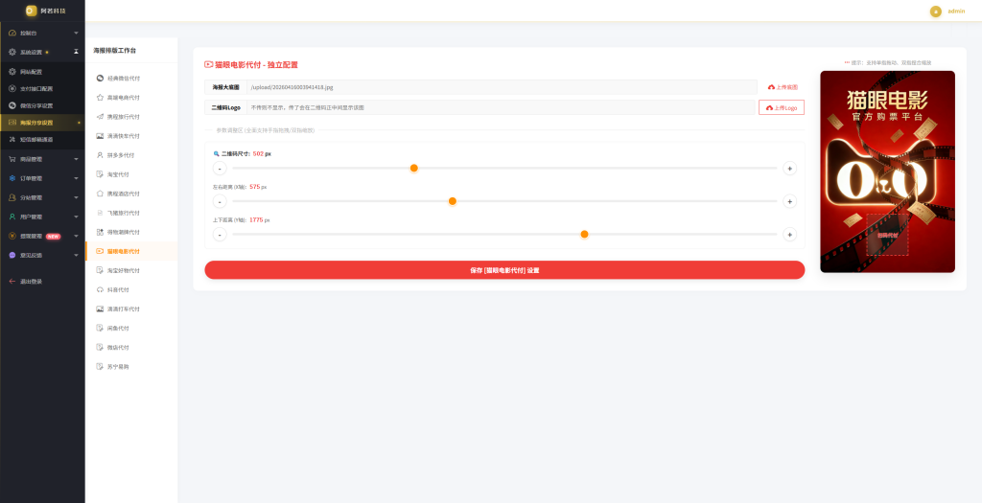Increase 左右距离 X轴 with the plus button
This screenshot has width=982, height=503.
pos(790,201)
